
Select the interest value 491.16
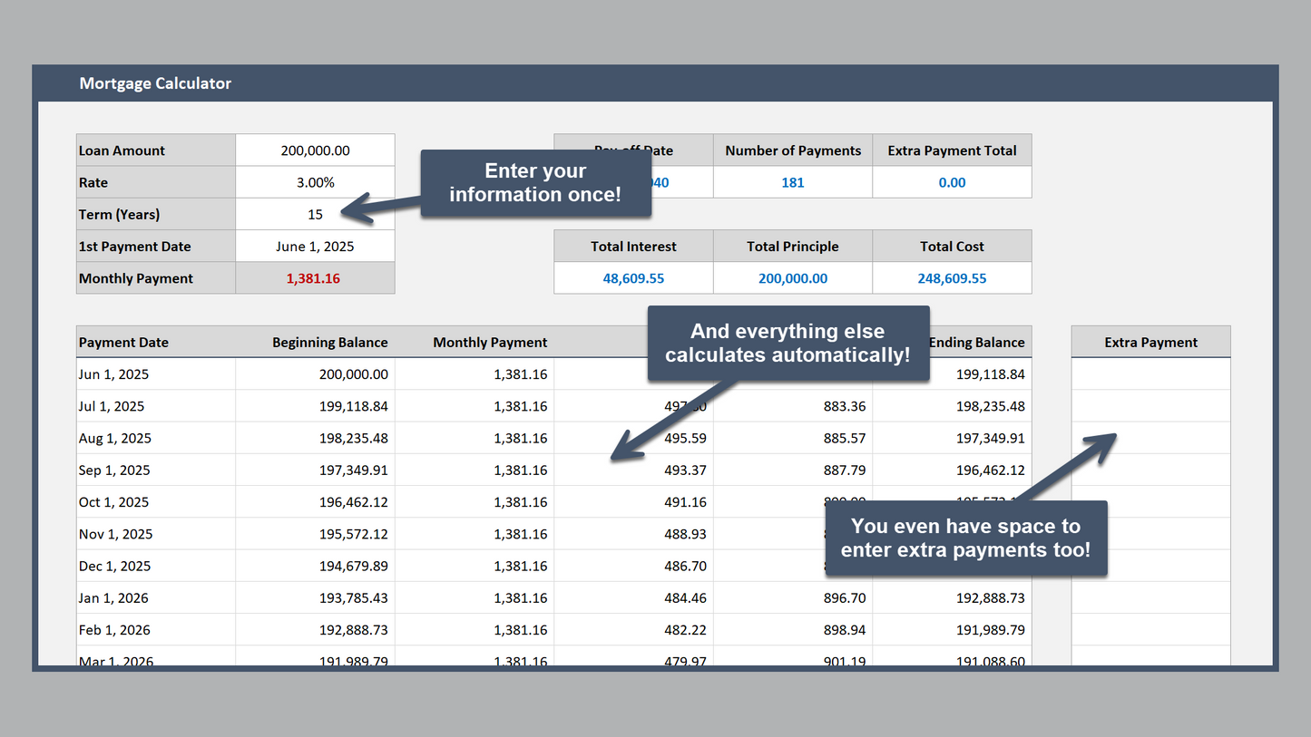(633, 502)
